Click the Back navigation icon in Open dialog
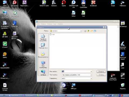The height and width of the screenshot is (97, 129). pos(85,31)
